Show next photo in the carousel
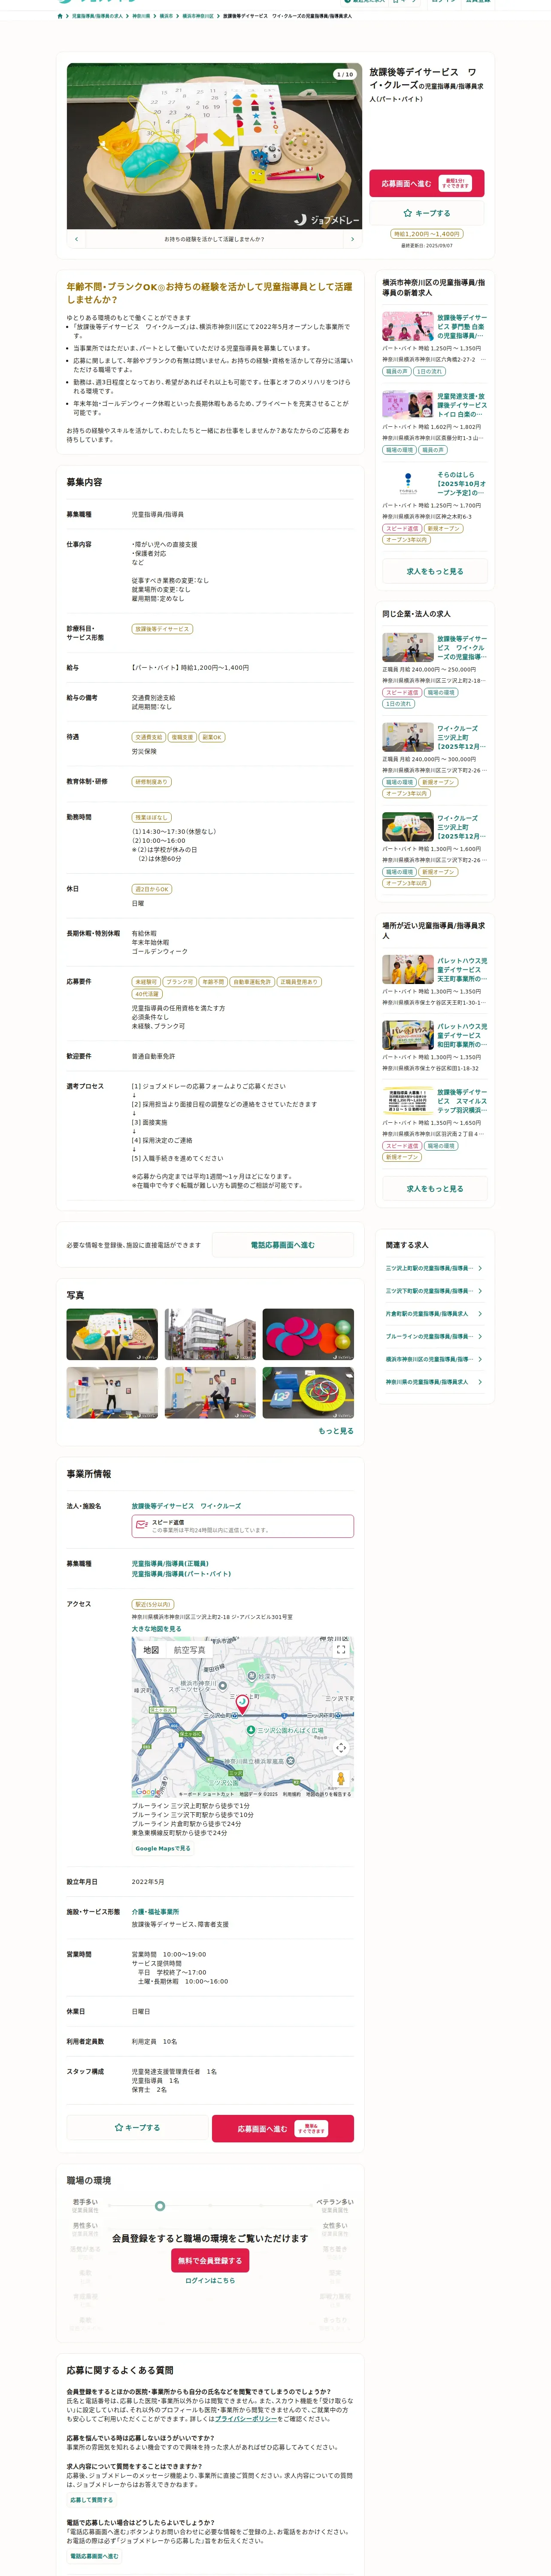The width and height of the screenshot is (551, 2576). [352, 239]
